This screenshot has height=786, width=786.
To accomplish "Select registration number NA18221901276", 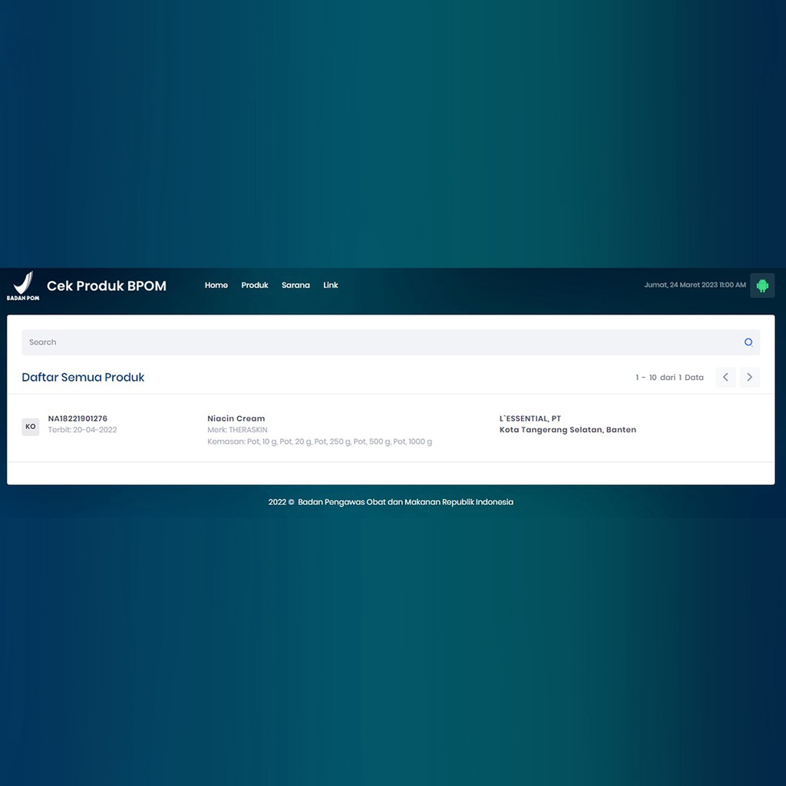I will tap(78, 418).
